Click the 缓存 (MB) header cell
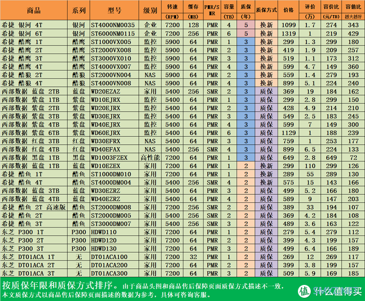This screenshot has width=365, height=301. point(193,10)
